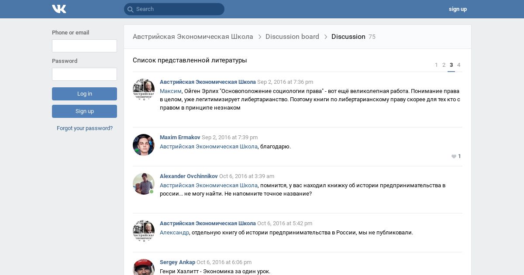This screenshot has height=275, width=524.
Task: Open group author name on Oct 6 5:42 pm post
Action: click(x=208, y=223)
